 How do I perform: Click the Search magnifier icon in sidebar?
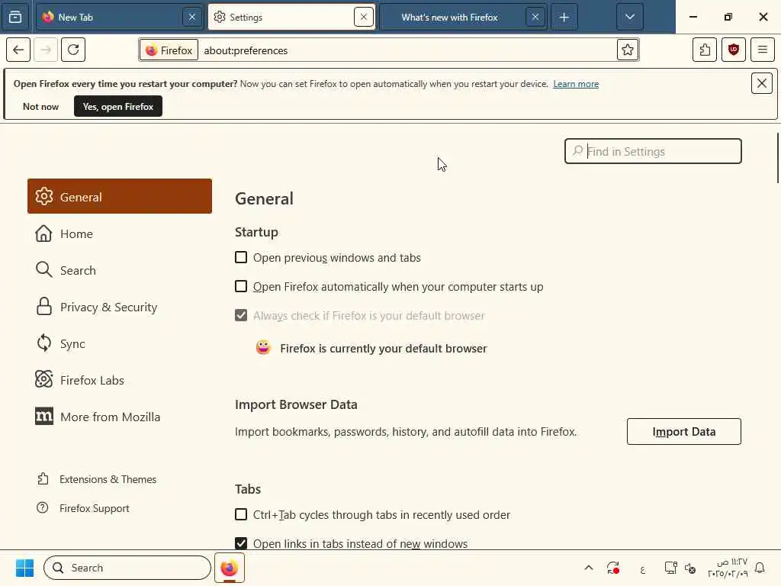point(43,270)
